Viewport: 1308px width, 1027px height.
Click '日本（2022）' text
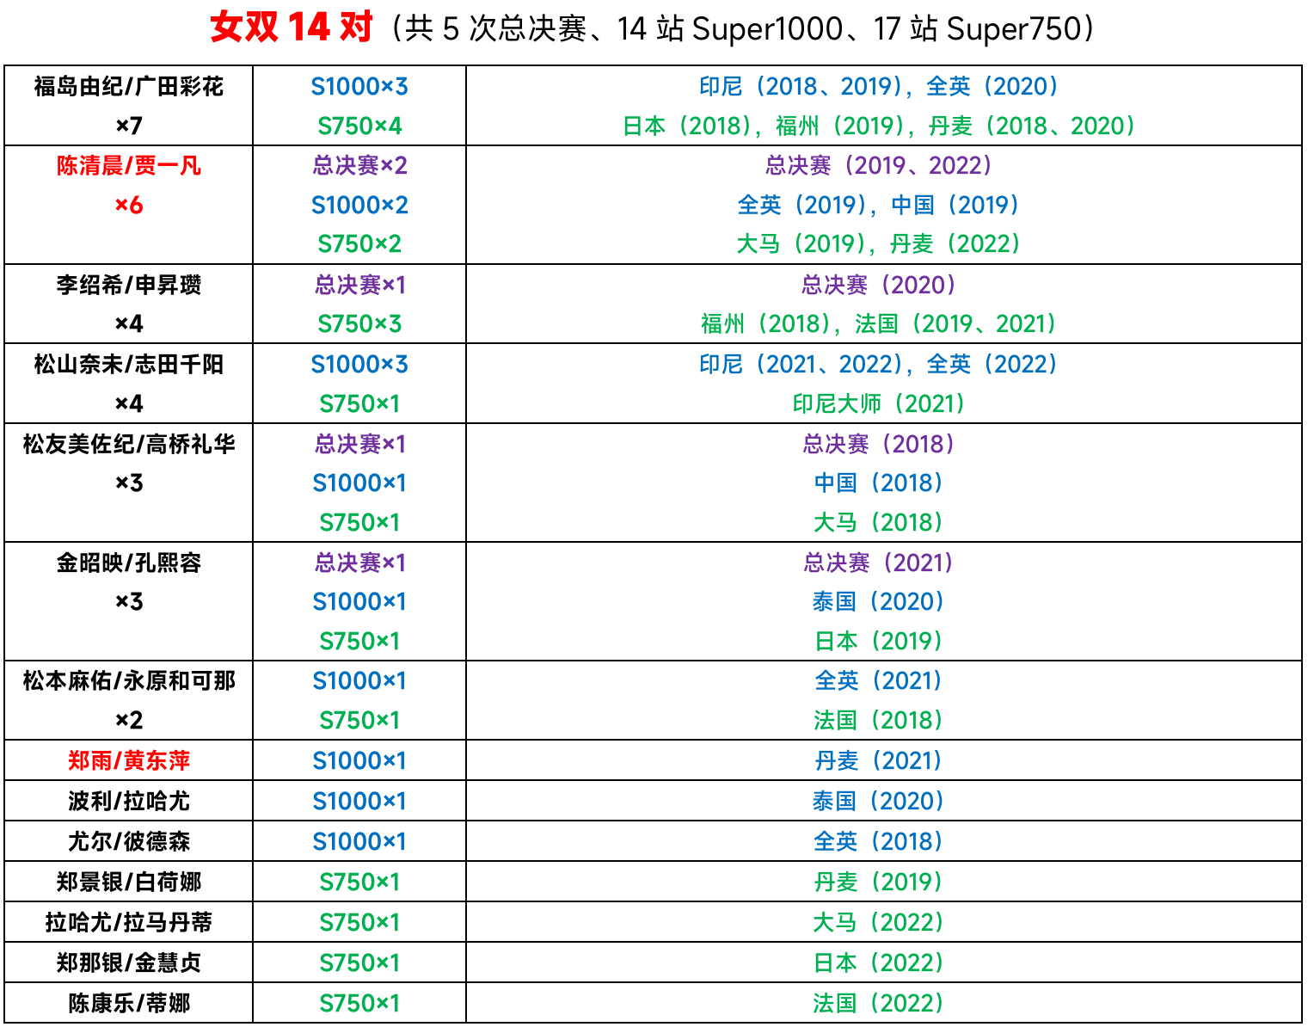click(879, 962)
